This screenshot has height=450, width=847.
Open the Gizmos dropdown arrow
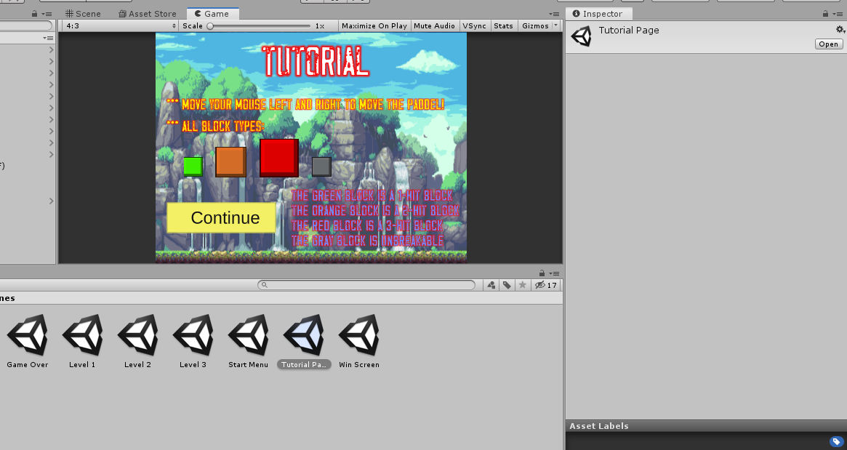(x=555, y=25)
